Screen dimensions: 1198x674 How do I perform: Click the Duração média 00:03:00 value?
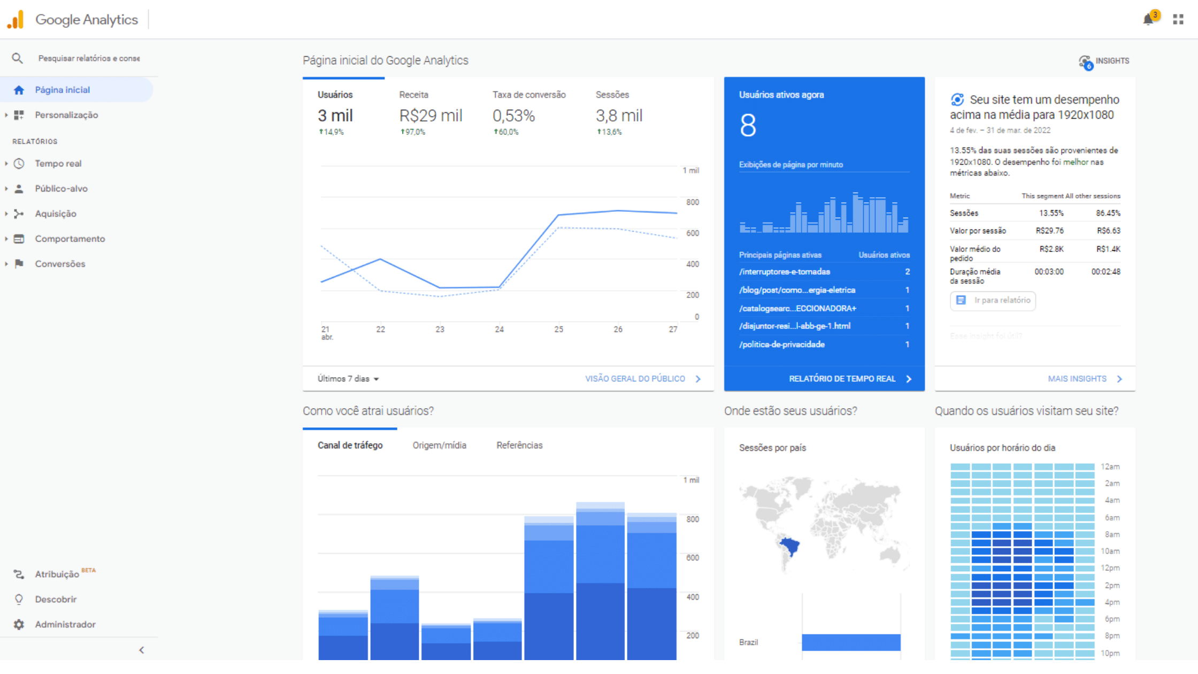pos(1049,272)
